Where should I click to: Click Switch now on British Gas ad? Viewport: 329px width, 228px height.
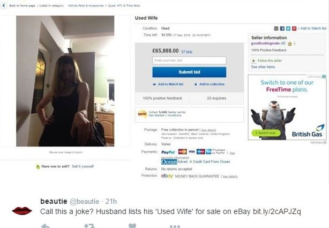[266, 133]
